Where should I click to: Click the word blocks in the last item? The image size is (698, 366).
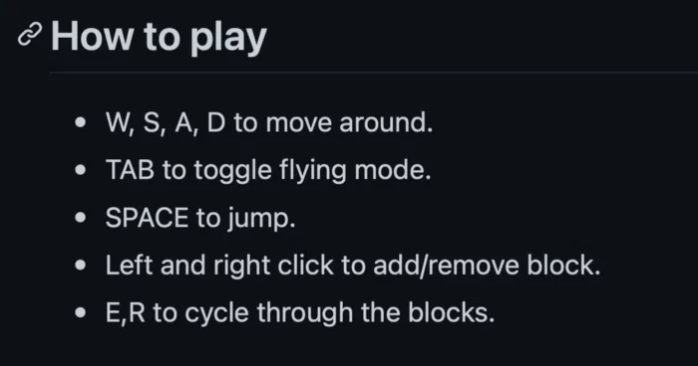click(x=451, y=312)
